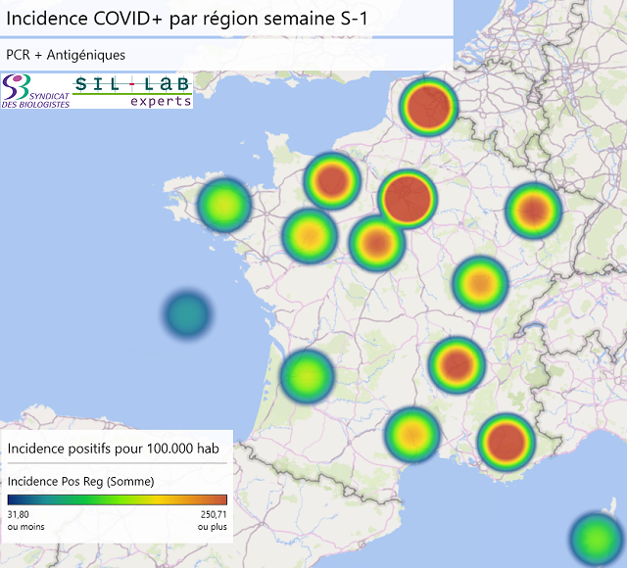Select the Île-de-France red heat spot
627x568 pixels.
click(408, 199)
